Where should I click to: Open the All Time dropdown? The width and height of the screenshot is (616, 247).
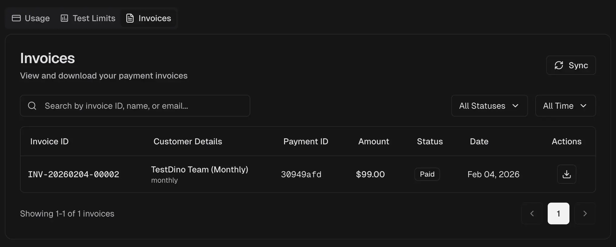565,106
